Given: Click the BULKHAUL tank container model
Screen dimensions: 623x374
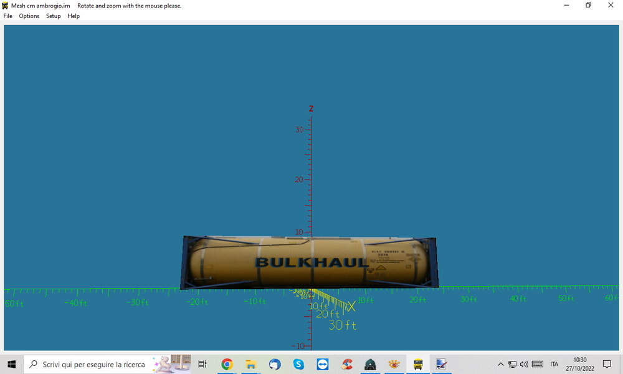Looking at the screenshot, I should pyautogui.click(x=310, y=262).
